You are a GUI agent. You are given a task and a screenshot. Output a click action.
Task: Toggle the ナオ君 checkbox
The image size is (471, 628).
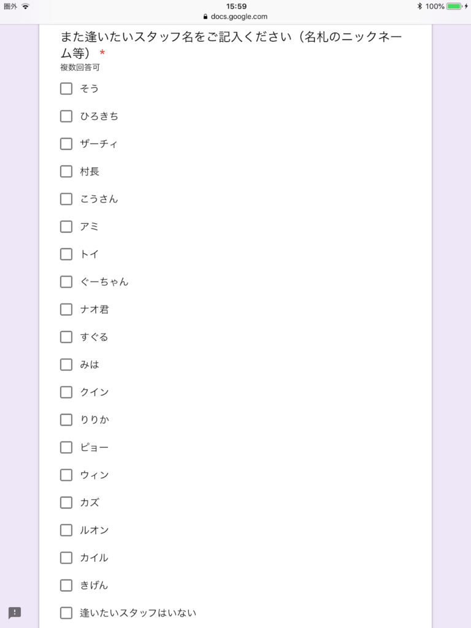point(66,309)
